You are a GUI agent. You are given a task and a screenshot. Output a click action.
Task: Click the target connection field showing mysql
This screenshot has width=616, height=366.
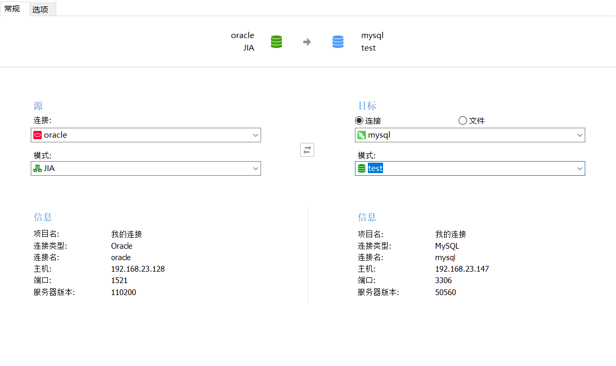tap(470, 135)
